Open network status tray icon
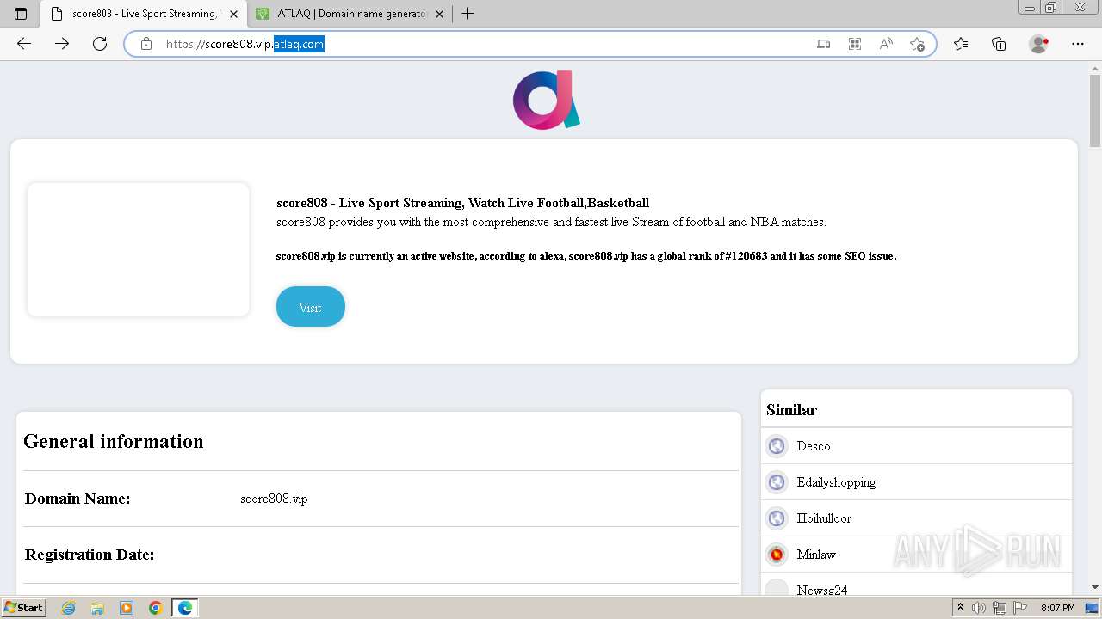 point(1000,608)
